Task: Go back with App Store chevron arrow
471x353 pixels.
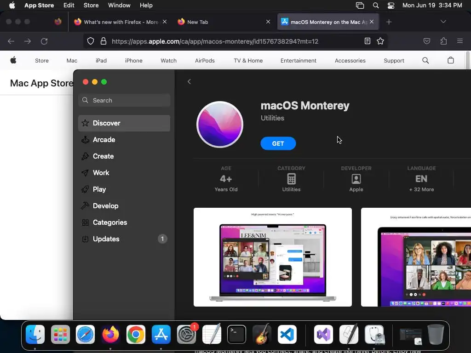Action: 189,82
